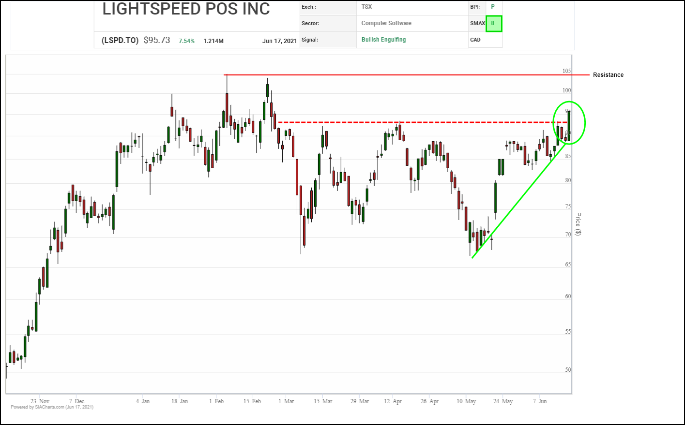This screenshot has height=425, width=685.
Task: Click the 105 price axis label
Action: click(566, 71)
